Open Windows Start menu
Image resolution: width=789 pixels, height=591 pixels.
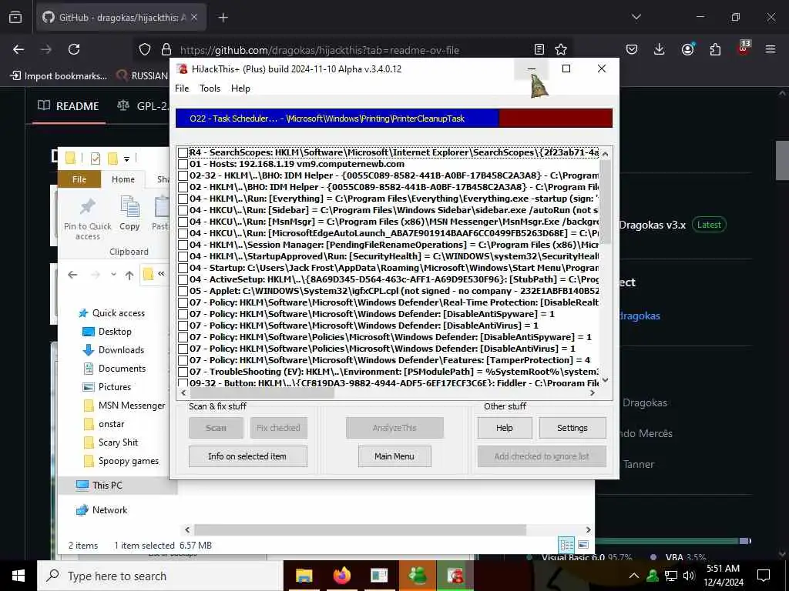coord(18,576)
